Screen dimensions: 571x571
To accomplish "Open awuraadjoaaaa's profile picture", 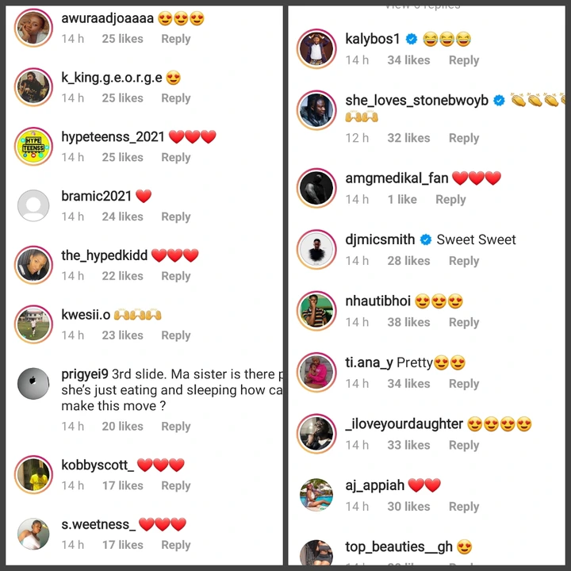I will point(33,28).
